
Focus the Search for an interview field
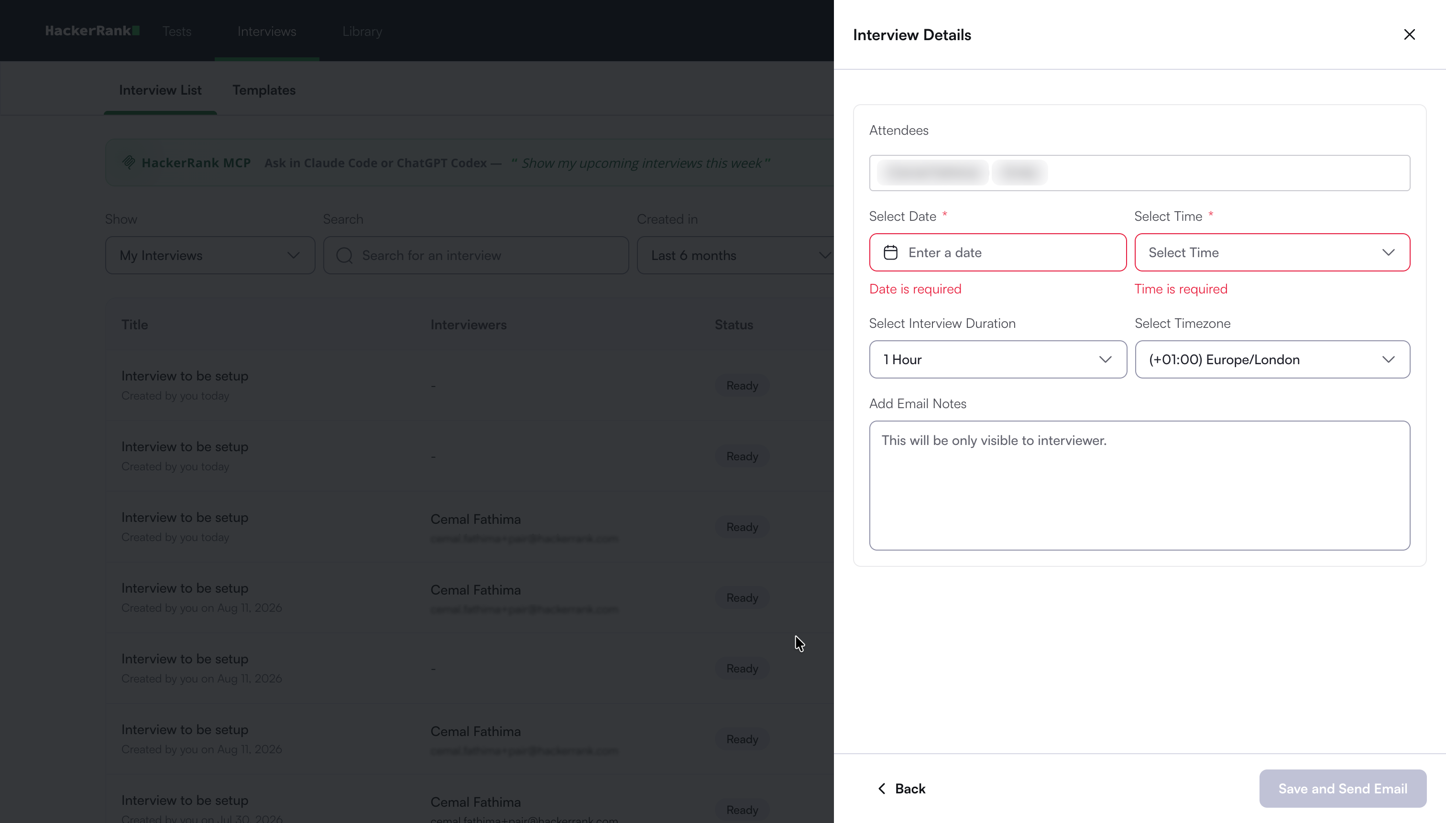coord(476,256)
